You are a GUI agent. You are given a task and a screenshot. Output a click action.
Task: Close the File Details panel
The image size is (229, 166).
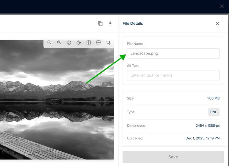click(x=217, y=24)
